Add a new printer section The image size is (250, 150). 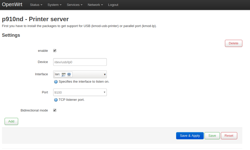tap(11, 121)
